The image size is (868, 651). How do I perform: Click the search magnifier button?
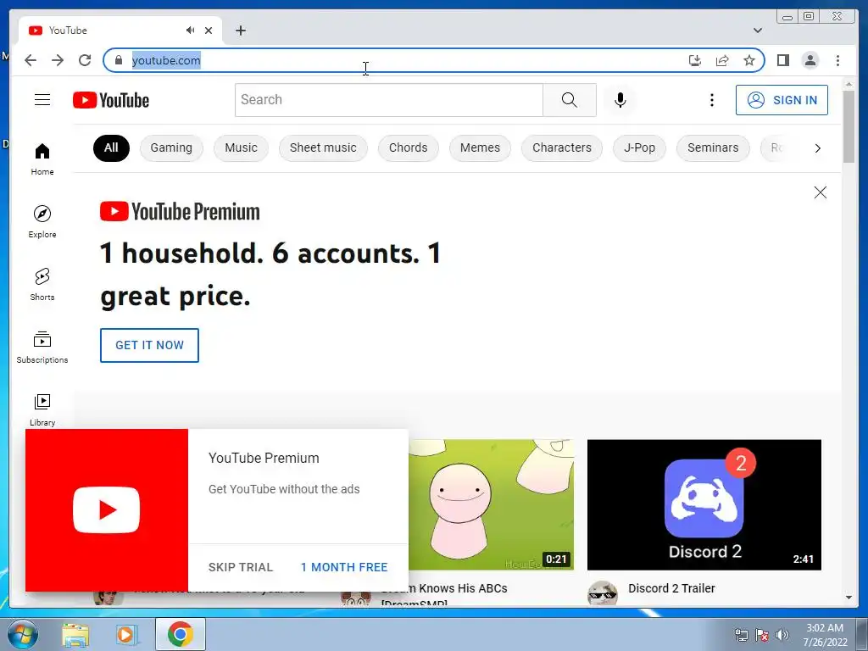(x=569, y=100)
